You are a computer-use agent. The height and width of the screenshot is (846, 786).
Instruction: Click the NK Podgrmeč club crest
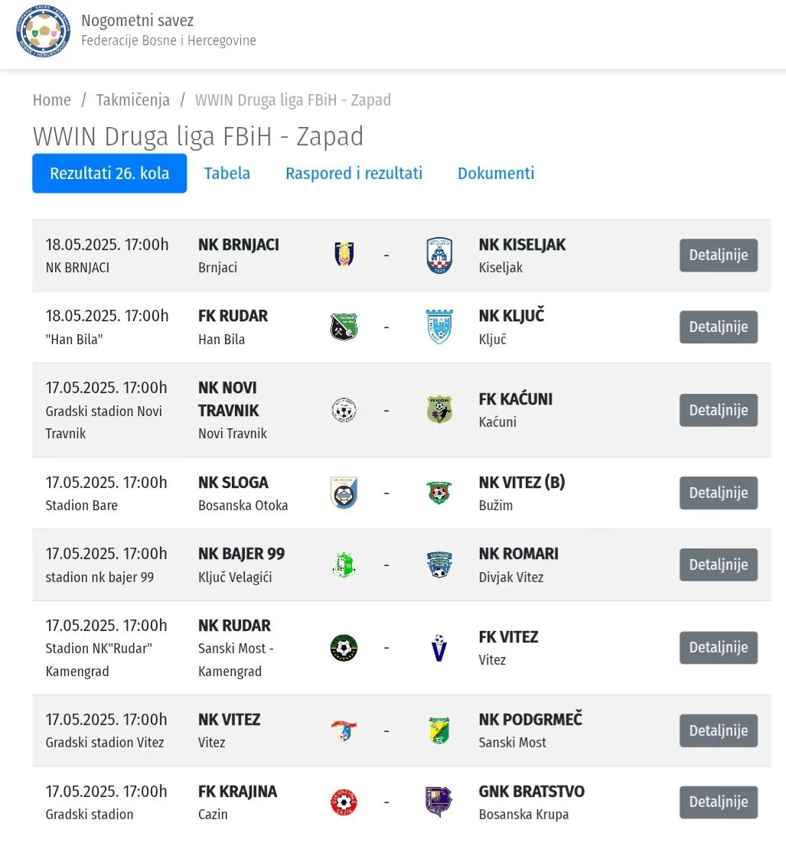(439, 730)
